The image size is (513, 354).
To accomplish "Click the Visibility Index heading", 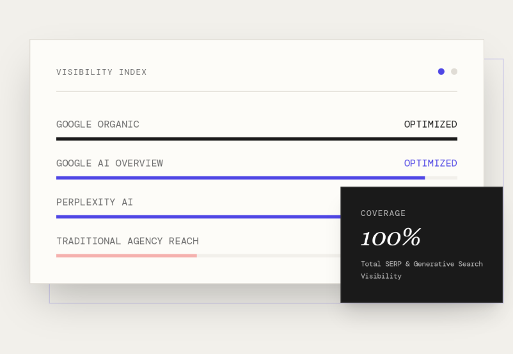I will pyautogui.click(x=101, y=72).
